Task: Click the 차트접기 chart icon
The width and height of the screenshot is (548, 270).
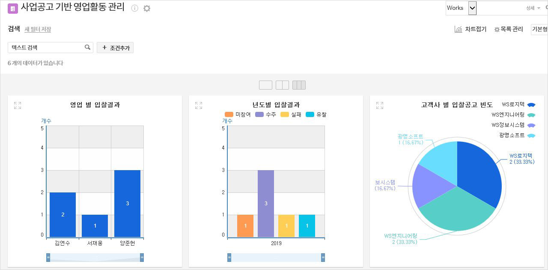Action: pos(458,29)
